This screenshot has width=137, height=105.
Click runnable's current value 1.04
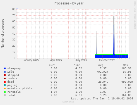point(54,92)
